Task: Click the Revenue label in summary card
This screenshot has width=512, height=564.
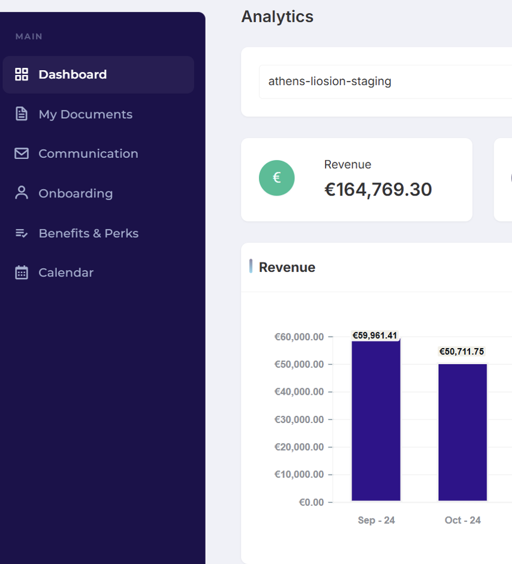Action: 348,164
